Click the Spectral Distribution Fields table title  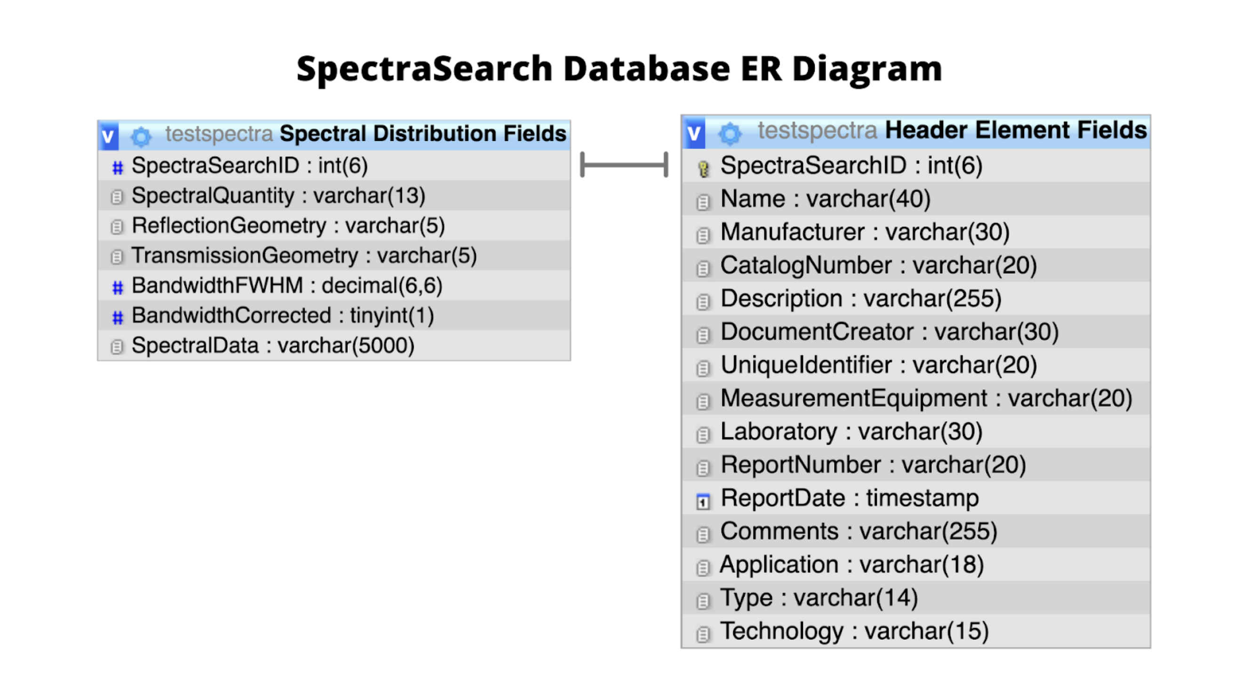[x=423, y=133]
